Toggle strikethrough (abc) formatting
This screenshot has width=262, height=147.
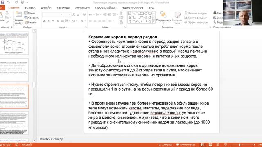[x=62, y=21]
